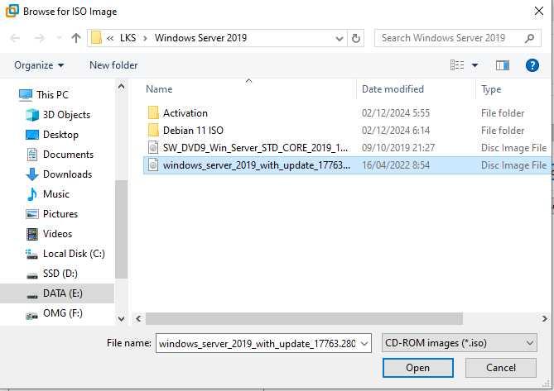Select the Debian 11 ISO folder
Screen dimensions: 554x391
point(193,131)
